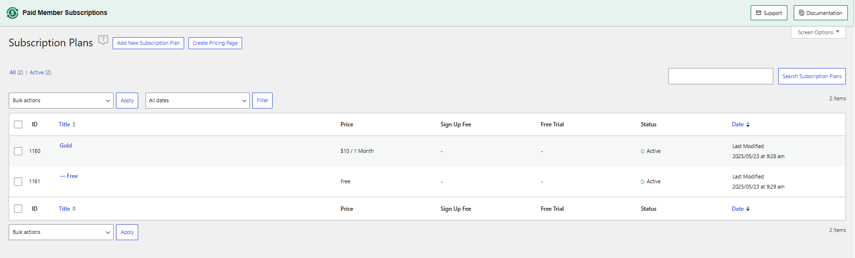This screenshot has height=258, width=855.
Task: Open the top Bulk actions dropdown
Action: coord(61,101)
